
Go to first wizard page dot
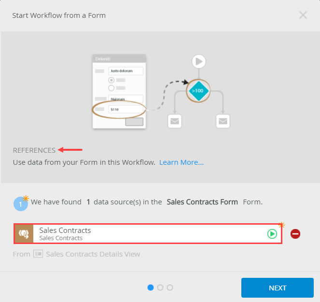tap(151, 288)
